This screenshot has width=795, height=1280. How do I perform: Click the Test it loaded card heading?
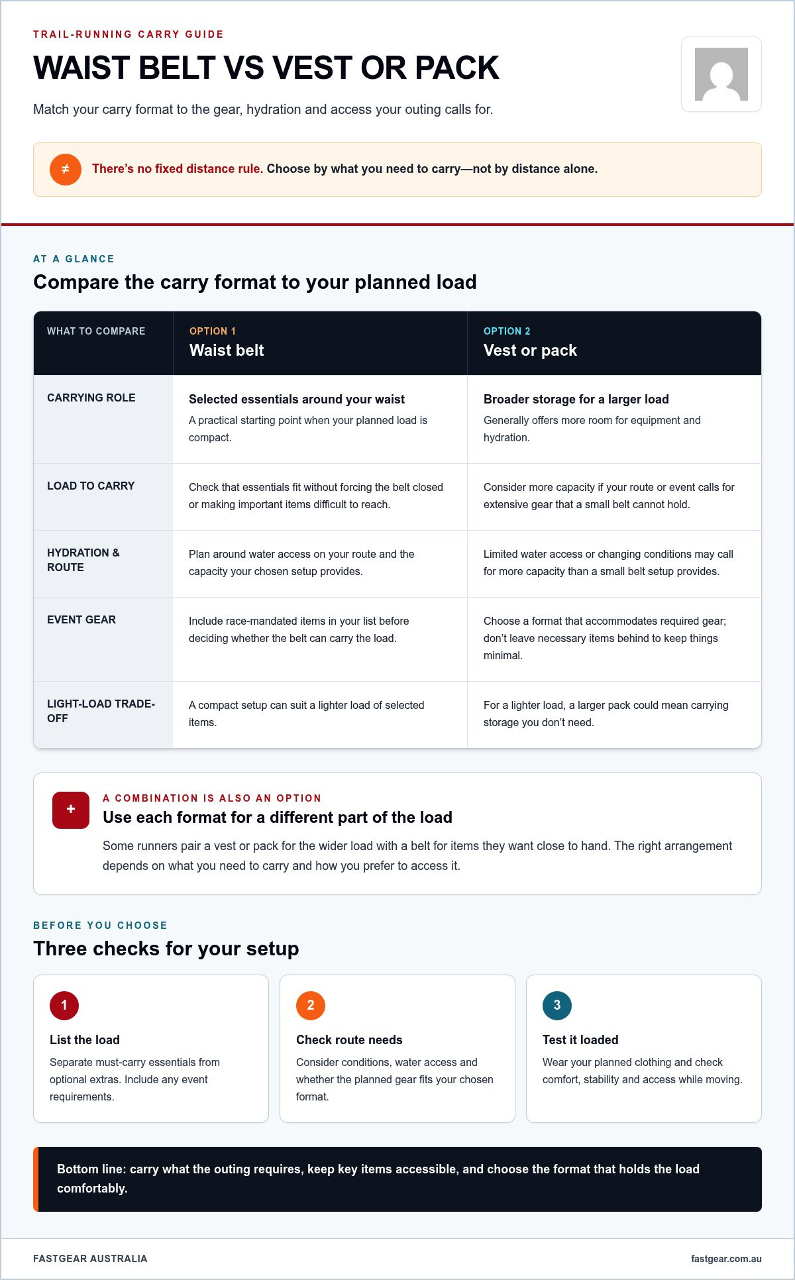pyautogui.click(x=580, y=1040)
